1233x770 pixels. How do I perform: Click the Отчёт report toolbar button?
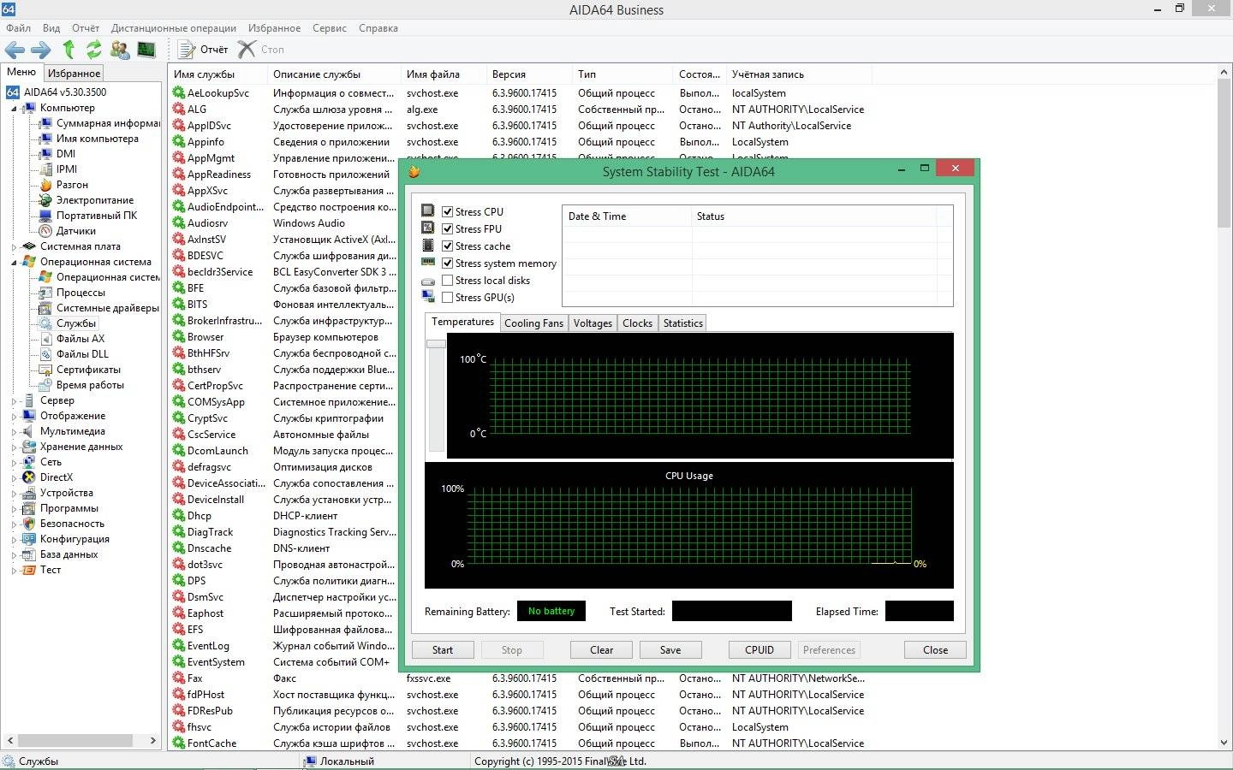coord(204,50)
